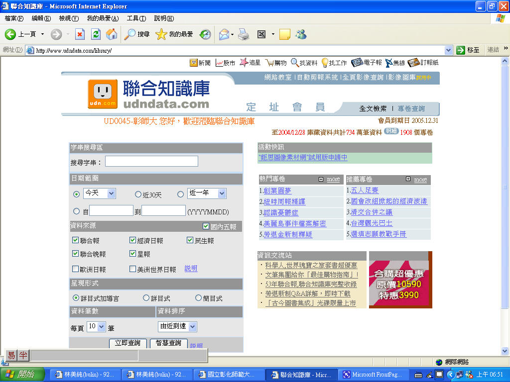Open the address bar URL dropdown arrow
Viewport: 510px width, 382px height.
(449, 50)
